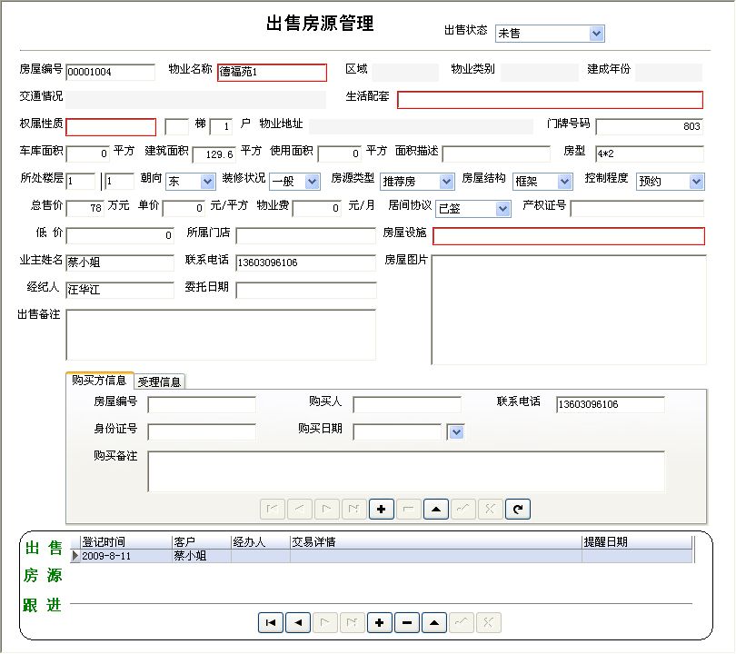Add new buyer record with plus icon
This screenshot has height=654, width=736.
[x=381, y=509]
